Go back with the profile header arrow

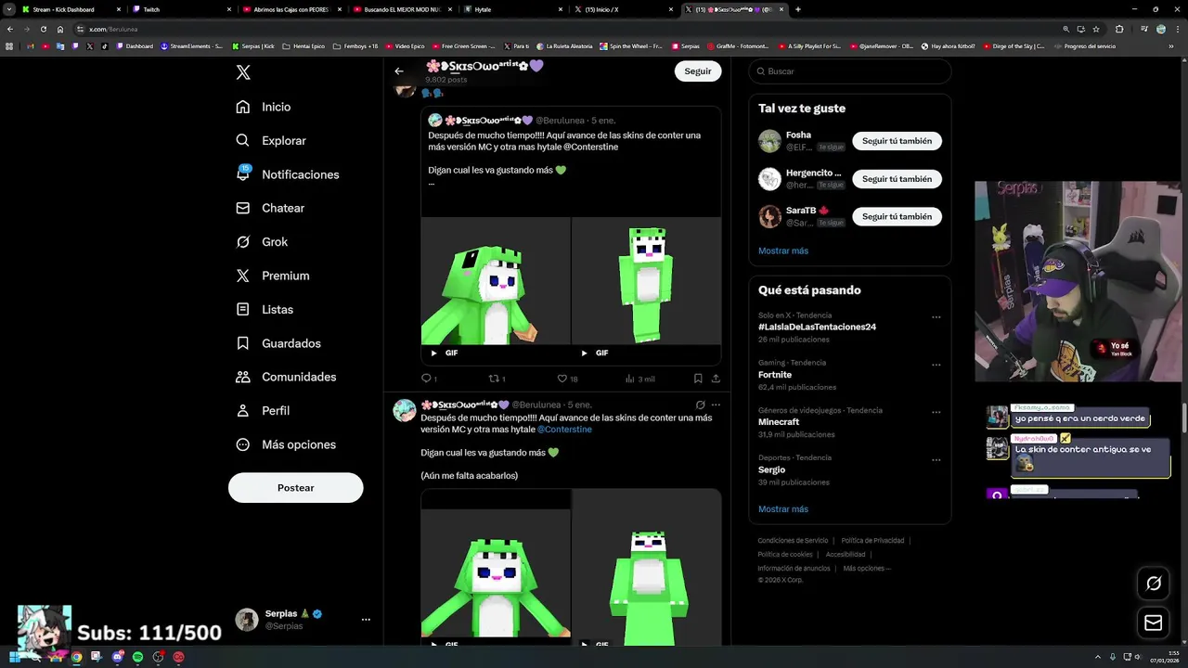pyautogui.click(x=399, y=71)
